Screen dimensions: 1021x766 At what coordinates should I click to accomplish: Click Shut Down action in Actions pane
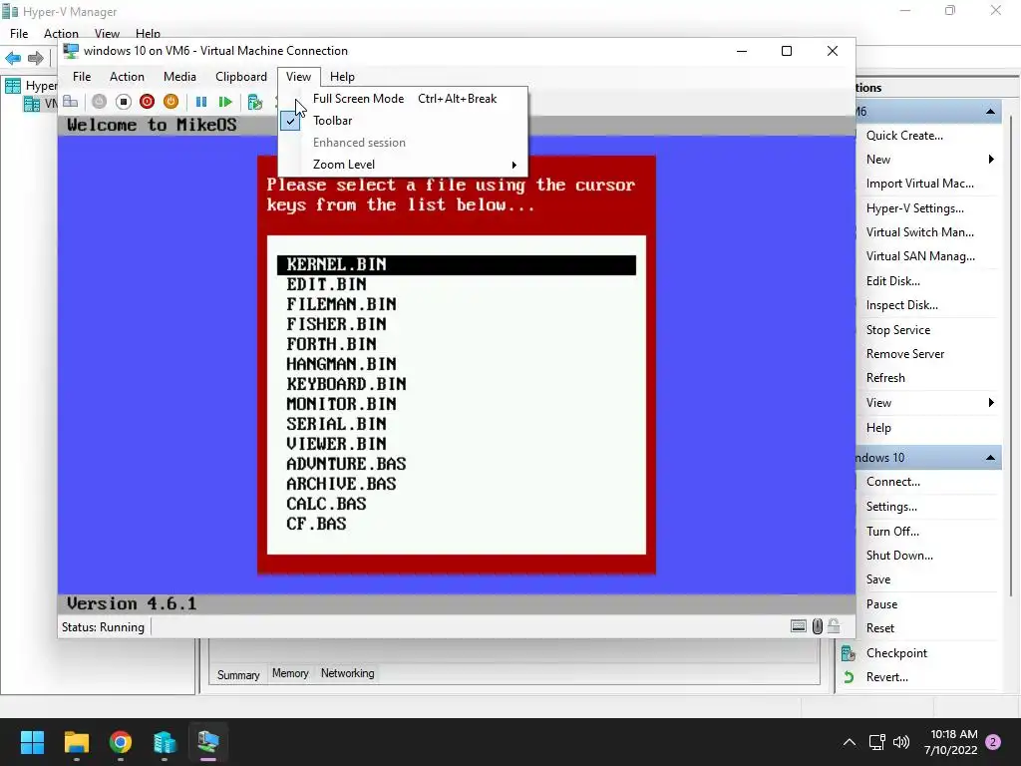(x=899, y=556)
